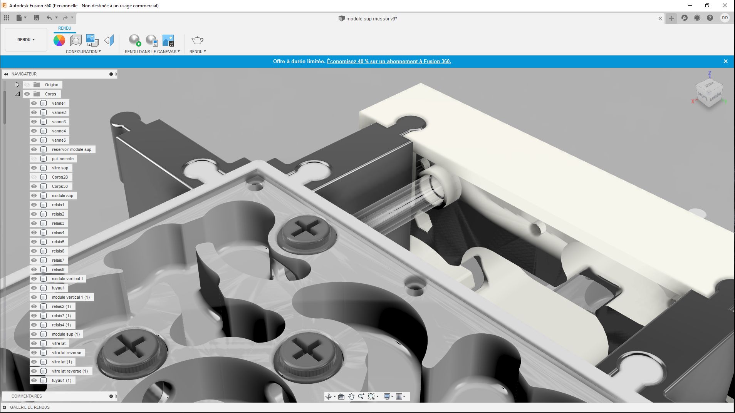Click the Capture Image icon
The width and height of the screenshot is (735, 413).
168,40
